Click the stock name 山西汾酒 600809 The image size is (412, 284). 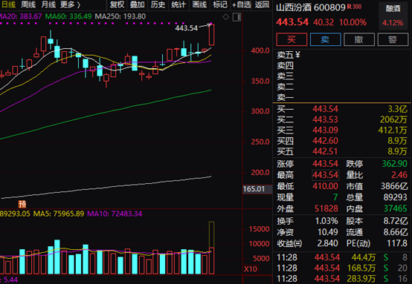click(311, 7)
